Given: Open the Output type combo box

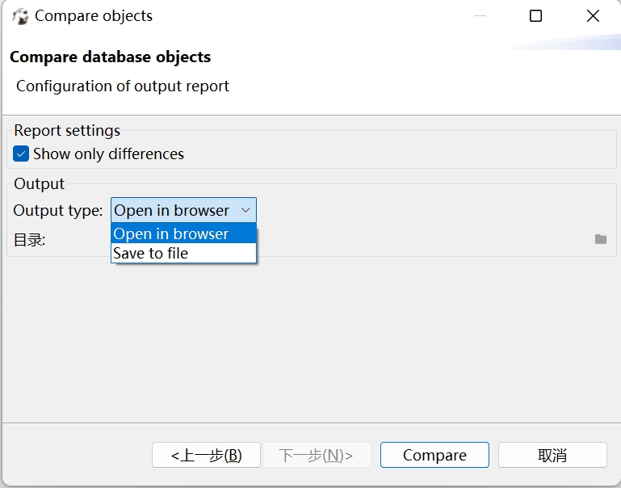Looking at the screenshot, I should point(183,210).
